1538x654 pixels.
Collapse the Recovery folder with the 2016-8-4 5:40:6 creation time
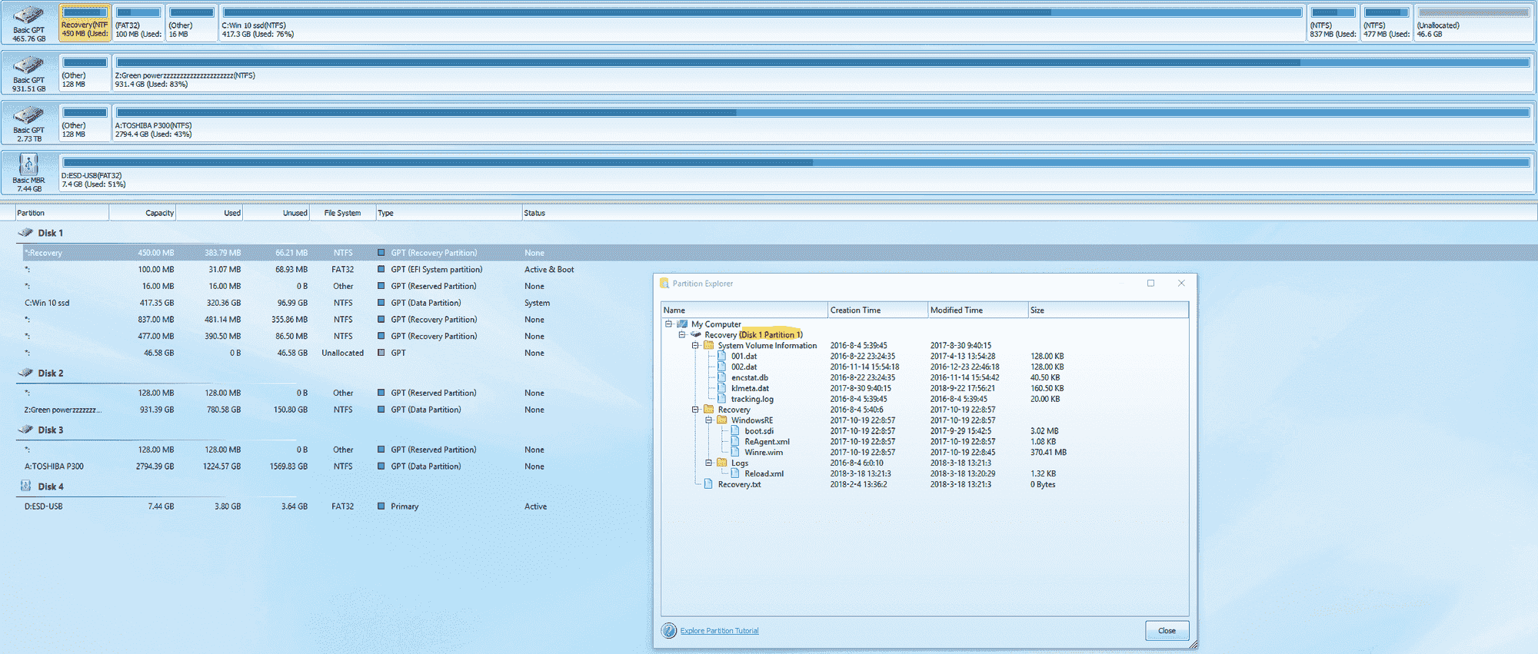695,410
